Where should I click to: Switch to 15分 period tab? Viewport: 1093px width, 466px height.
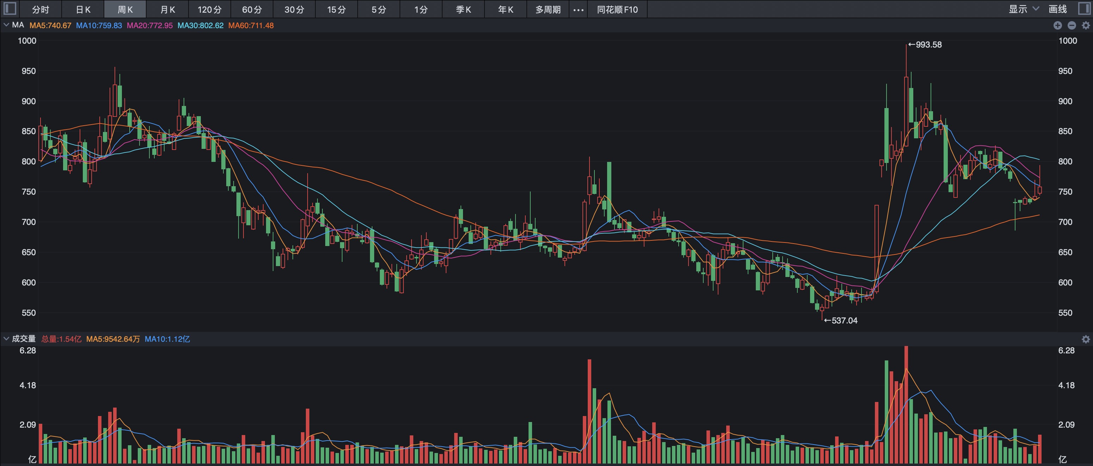click(x=336, y=10)
